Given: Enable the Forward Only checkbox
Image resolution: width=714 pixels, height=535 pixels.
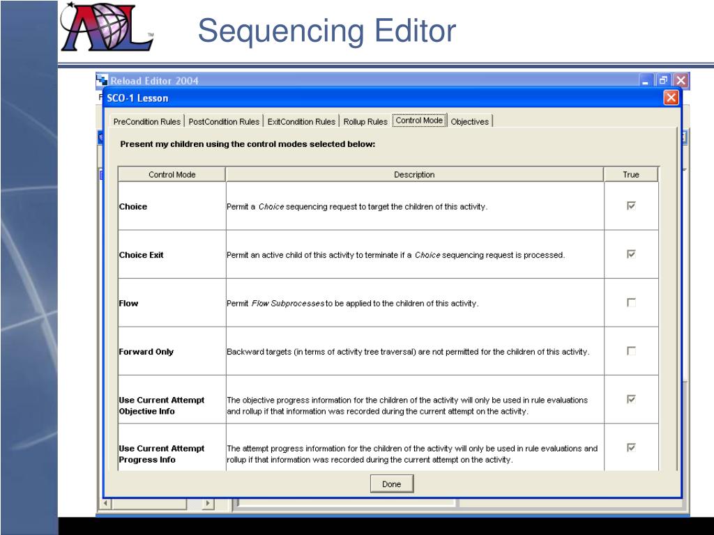Looking at the screenshot, I should pos(631,351).
